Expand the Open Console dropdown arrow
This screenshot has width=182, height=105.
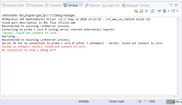[x=177, y=11]
